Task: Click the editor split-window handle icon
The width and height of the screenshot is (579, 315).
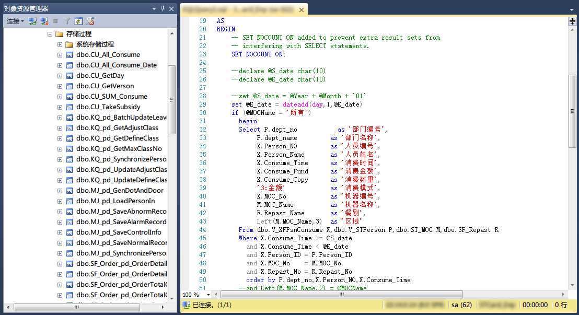Action: [572, 21]
